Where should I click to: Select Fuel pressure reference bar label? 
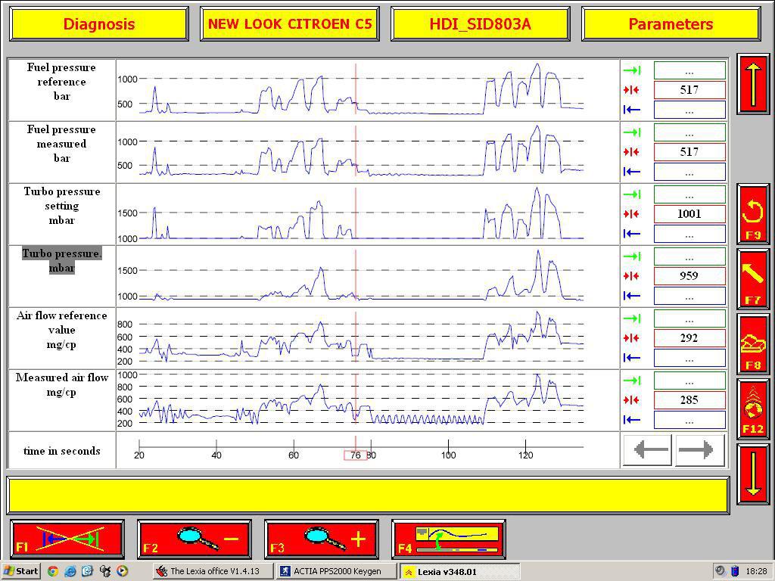point(62,82)
